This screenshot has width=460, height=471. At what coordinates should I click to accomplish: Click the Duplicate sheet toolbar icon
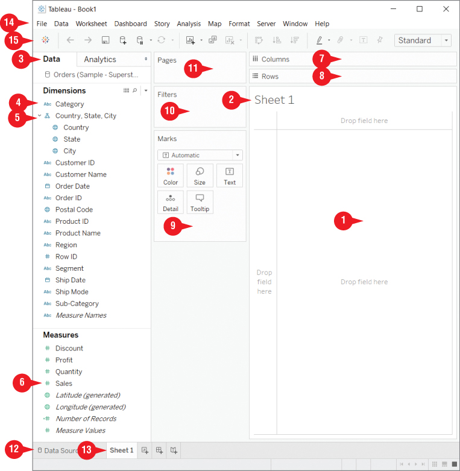tap(213, 40)
